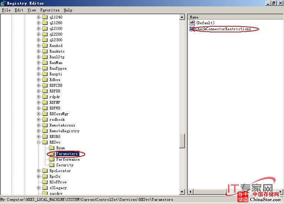Click the Enum folder icon under RESvc

tap(51, 148)
